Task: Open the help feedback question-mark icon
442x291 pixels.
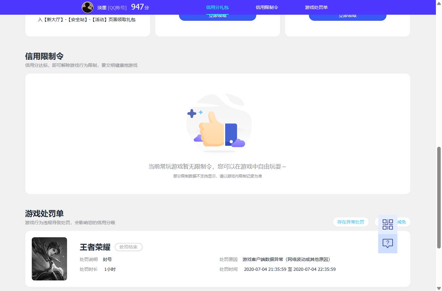Action: coord(388,244)
